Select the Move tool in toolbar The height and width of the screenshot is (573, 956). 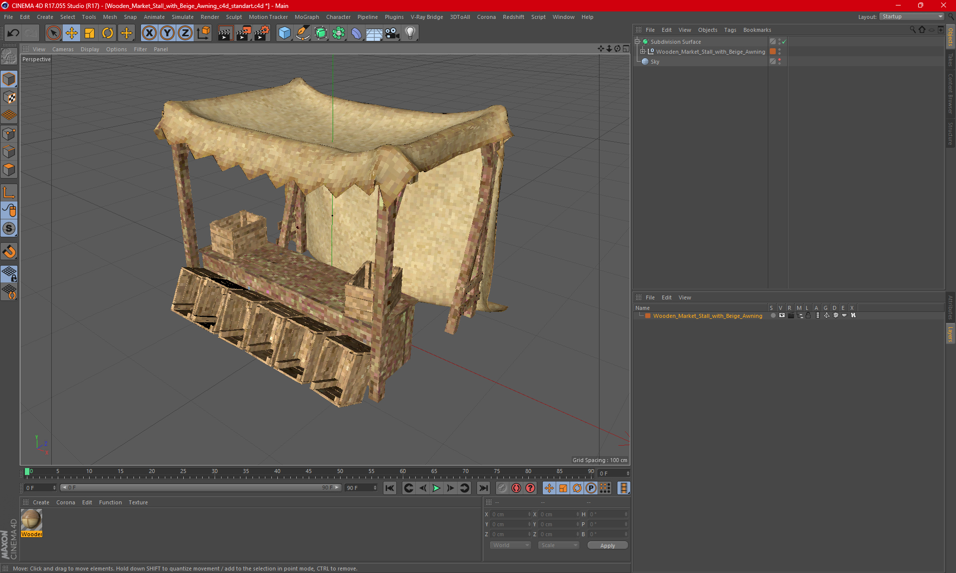[x=72, y=33]
